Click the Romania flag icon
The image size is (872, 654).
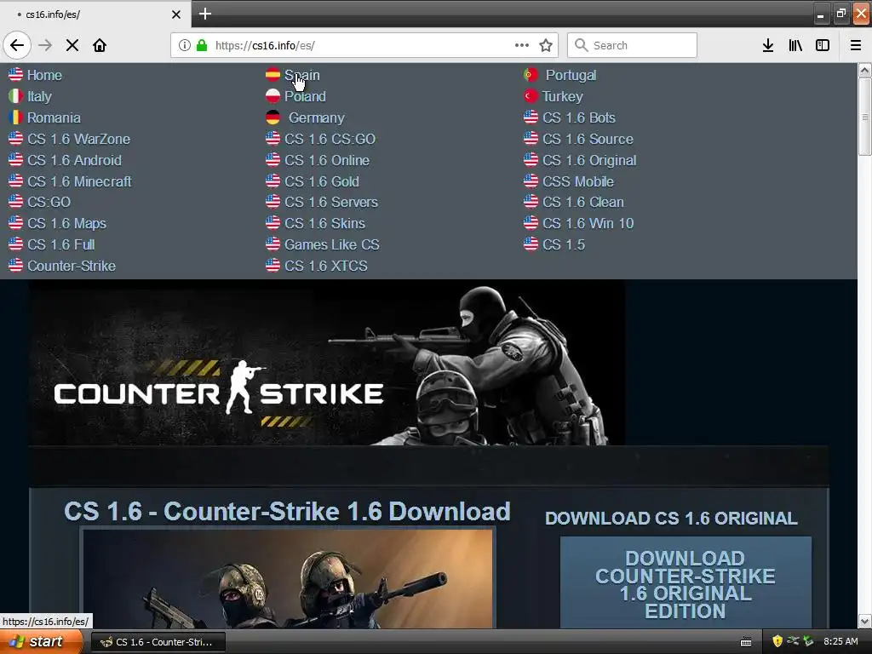pyautogui.click(x=15, y=118)
